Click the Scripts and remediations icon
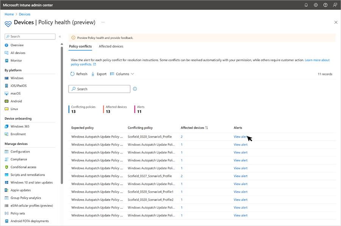The width and height of the screenshot is (341, 226). pos(6,175)
